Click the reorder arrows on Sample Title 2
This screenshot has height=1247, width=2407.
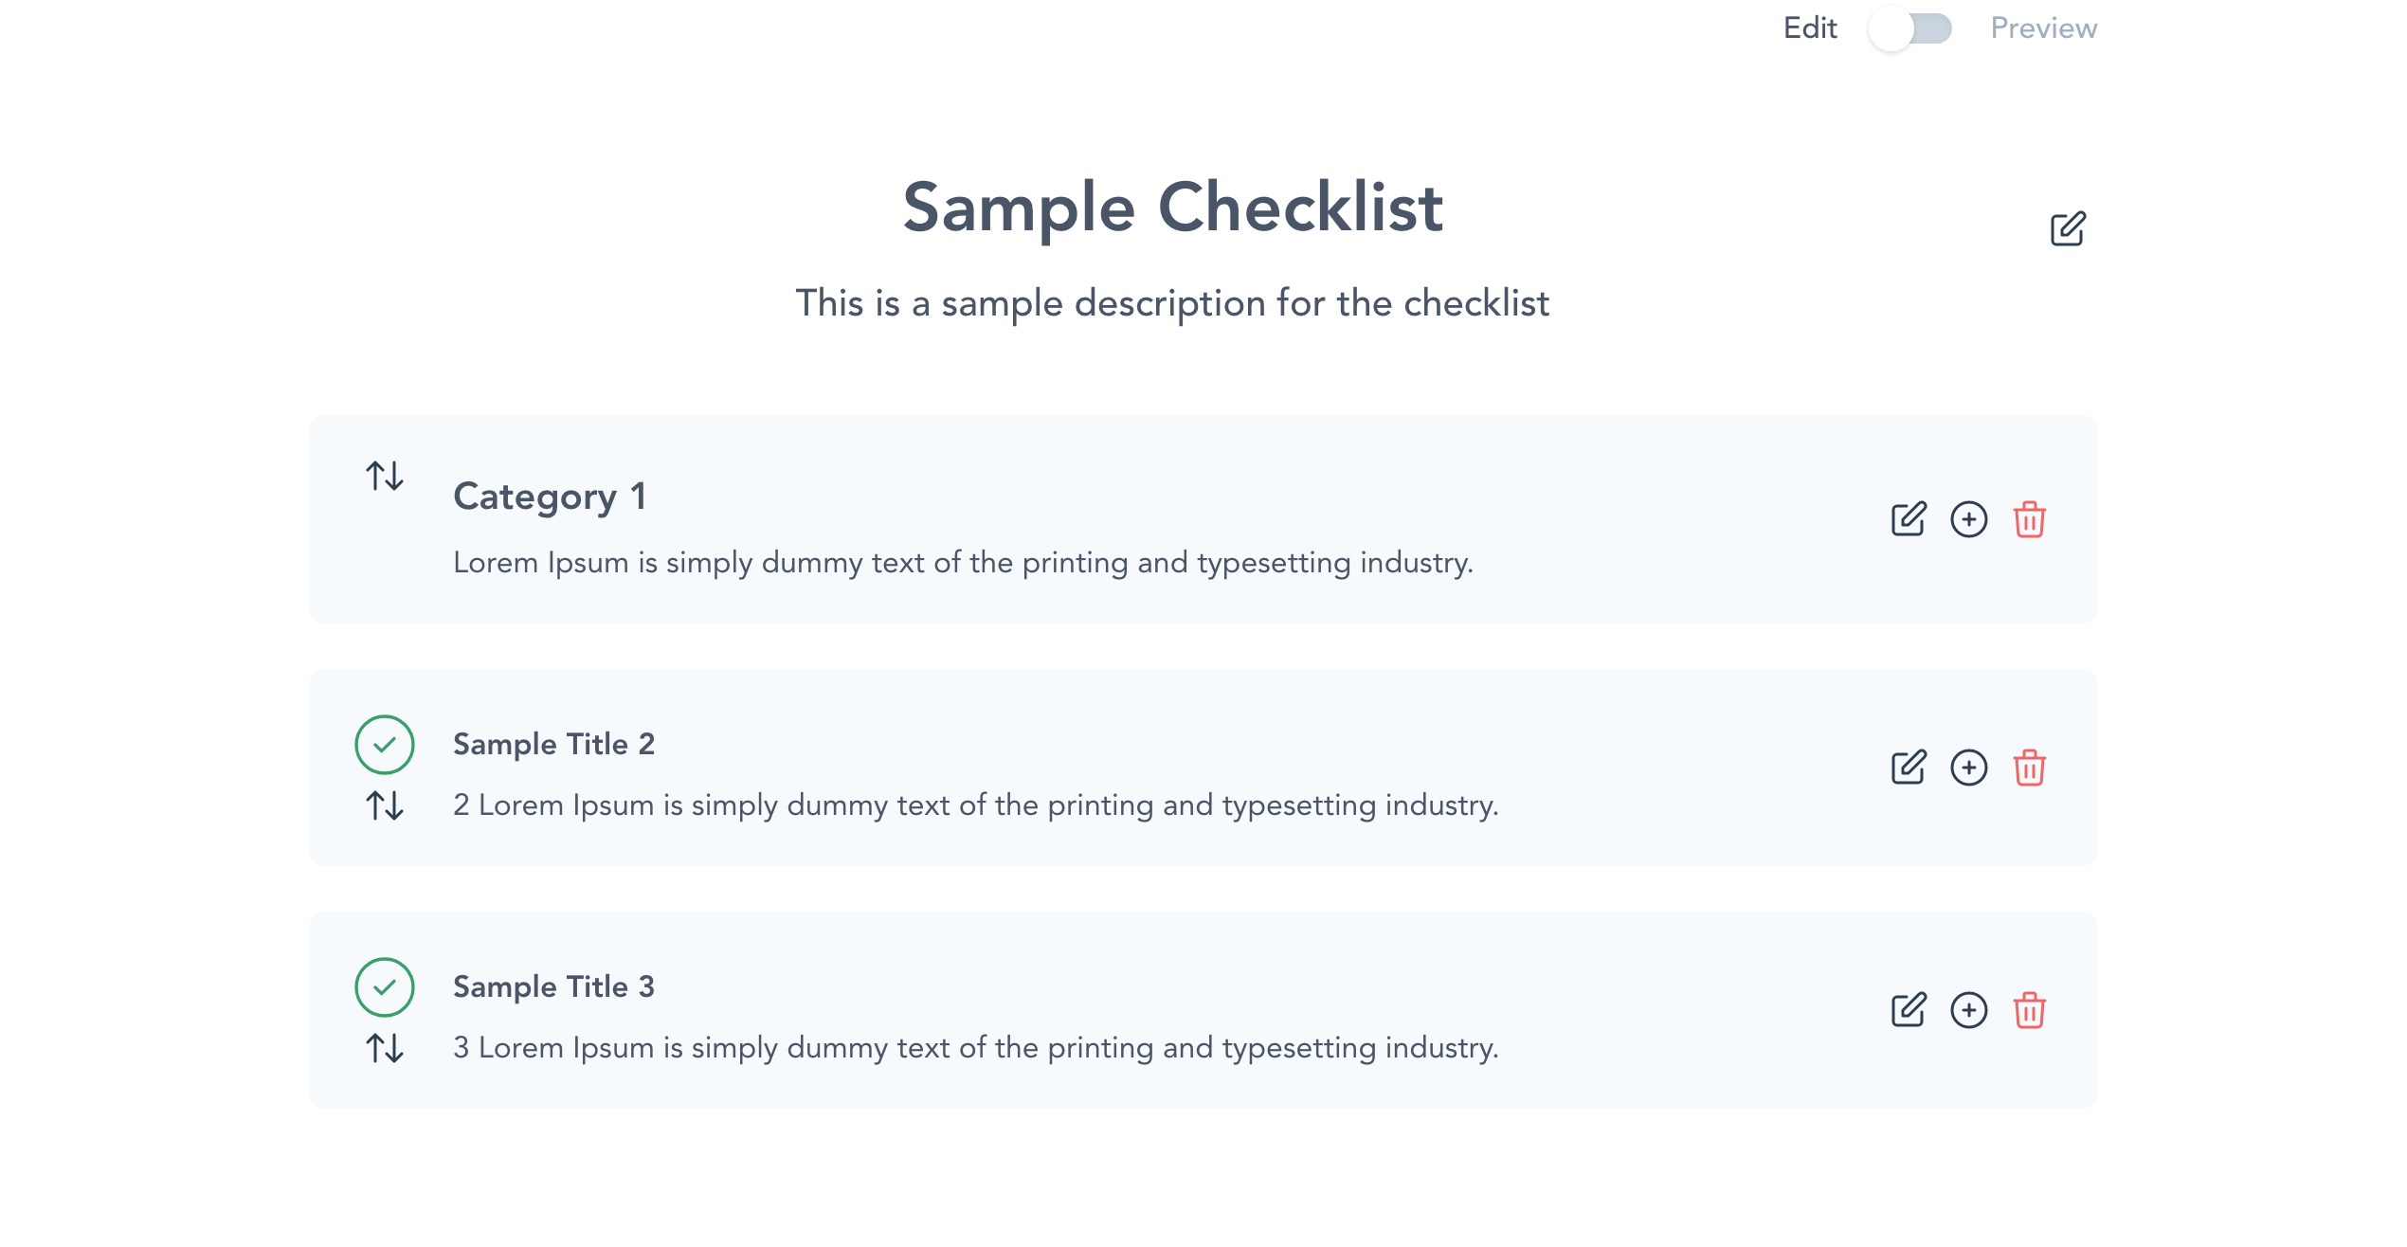383,807
